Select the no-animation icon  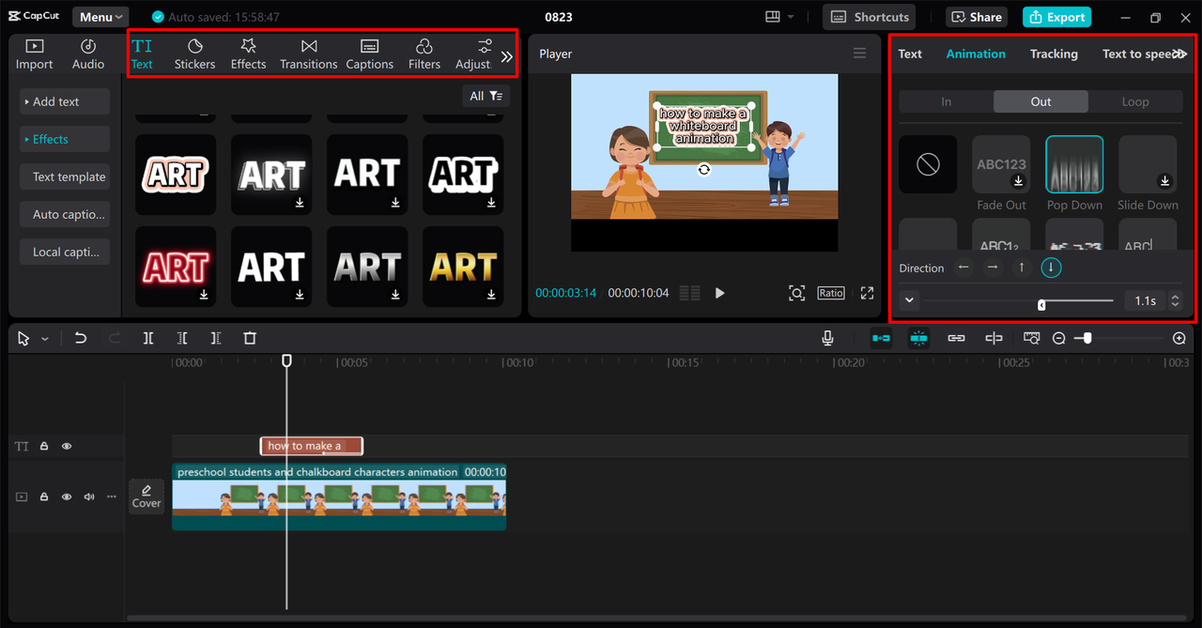tap(928, 165)
